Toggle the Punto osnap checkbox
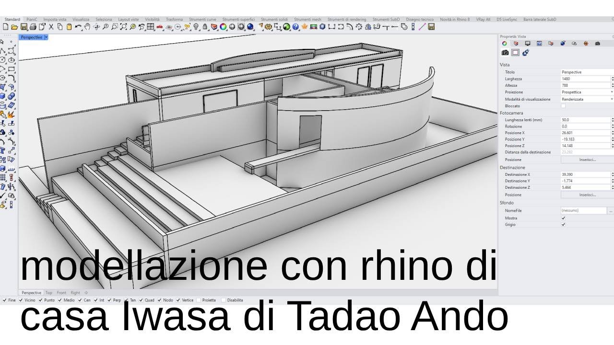Image resolution: width=614 pixels, height=345 pixels. [x=40, y=300]
